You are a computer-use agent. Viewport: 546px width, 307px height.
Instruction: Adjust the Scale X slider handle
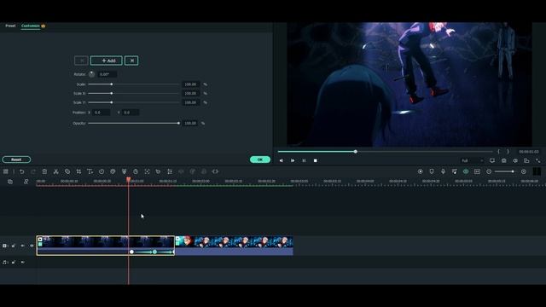click(x=112, y=93)
